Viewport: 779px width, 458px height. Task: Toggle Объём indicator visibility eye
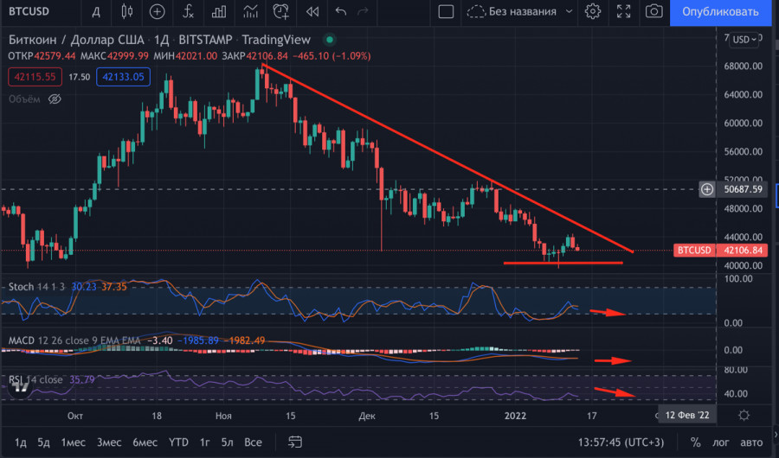pos(55,99)
